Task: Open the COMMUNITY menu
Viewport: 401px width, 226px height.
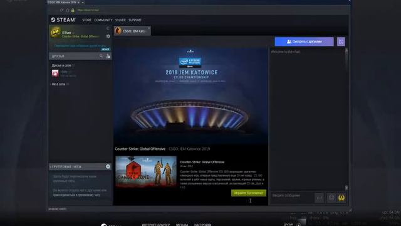Action: pyautogui.click(x=103, y=20)
